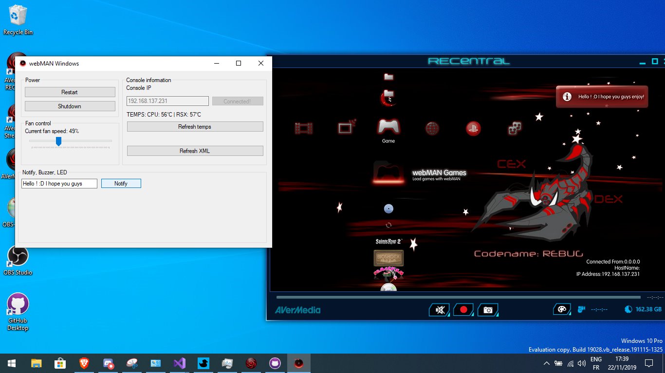The image size is (665, 373).
Task: Click PlayStation Network icon in PS3 preview
Action: coord(473,128)
